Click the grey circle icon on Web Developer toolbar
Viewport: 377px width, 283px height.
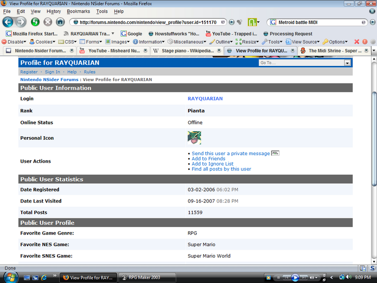pos(373,42)
